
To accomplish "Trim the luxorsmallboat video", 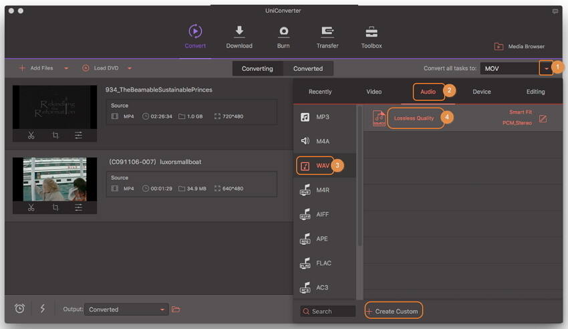I will point(31,207).
